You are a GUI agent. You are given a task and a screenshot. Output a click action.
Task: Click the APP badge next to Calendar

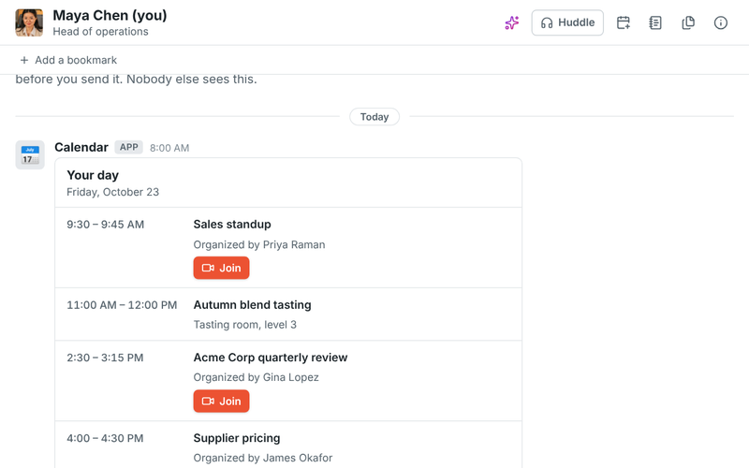point(128,147)
